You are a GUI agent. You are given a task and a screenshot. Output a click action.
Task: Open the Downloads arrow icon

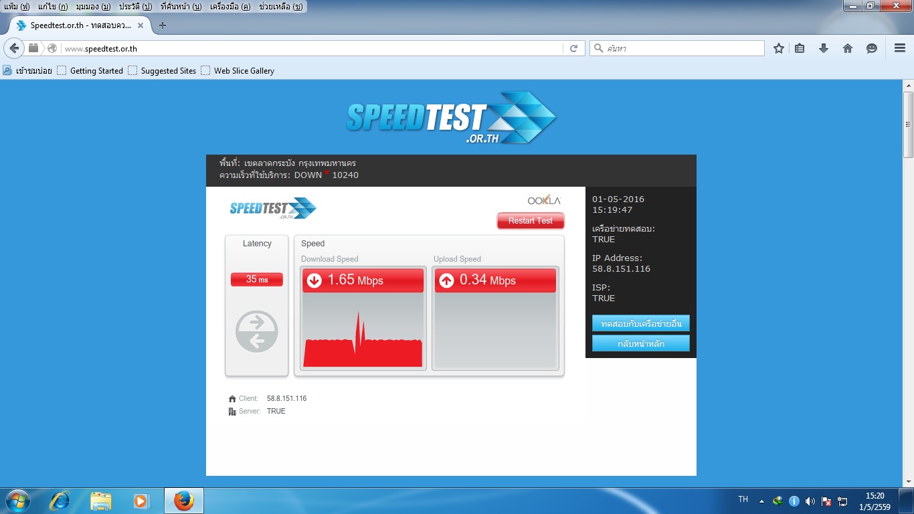point(824,48)
